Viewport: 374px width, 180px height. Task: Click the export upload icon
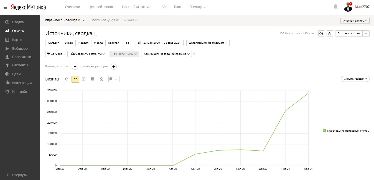(330, 33)
